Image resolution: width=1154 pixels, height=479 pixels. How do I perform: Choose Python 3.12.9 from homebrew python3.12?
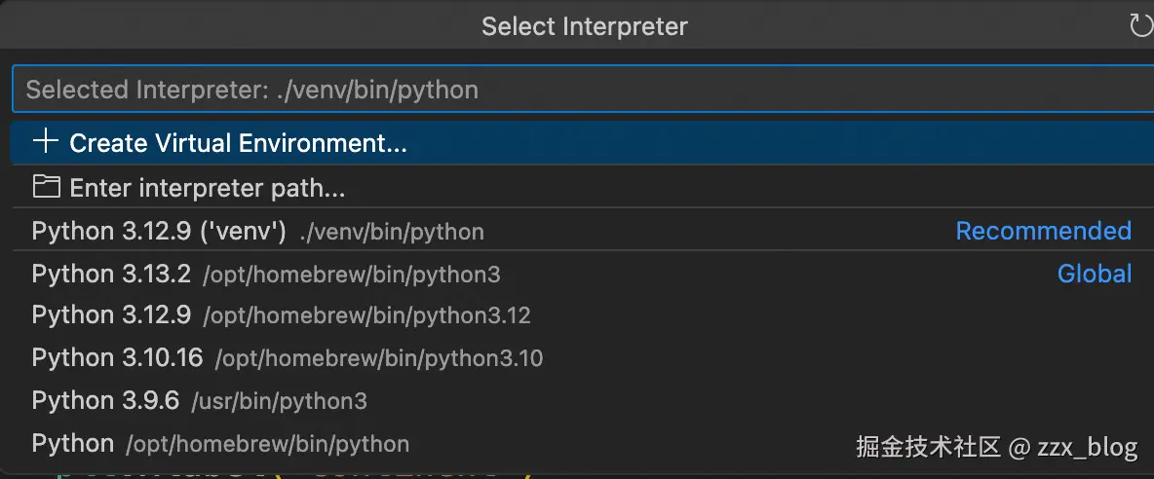(x=111, y=315)
